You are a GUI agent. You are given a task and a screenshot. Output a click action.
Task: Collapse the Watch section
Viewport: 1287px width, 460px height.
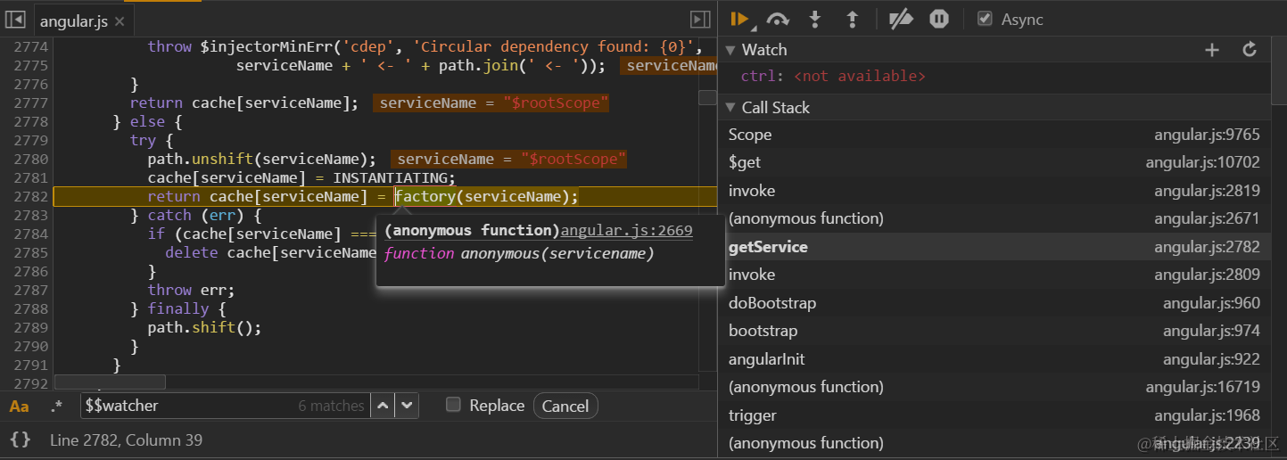point(730,50)
